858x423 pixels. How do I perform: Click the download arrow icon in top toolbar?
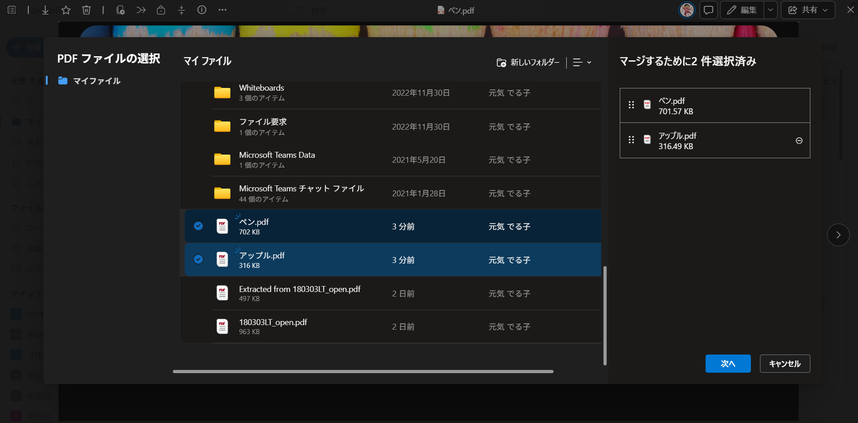45,10
